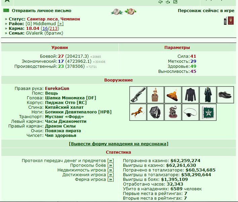Open Вывести форму нападения на персонажа link

click(119, 144)
